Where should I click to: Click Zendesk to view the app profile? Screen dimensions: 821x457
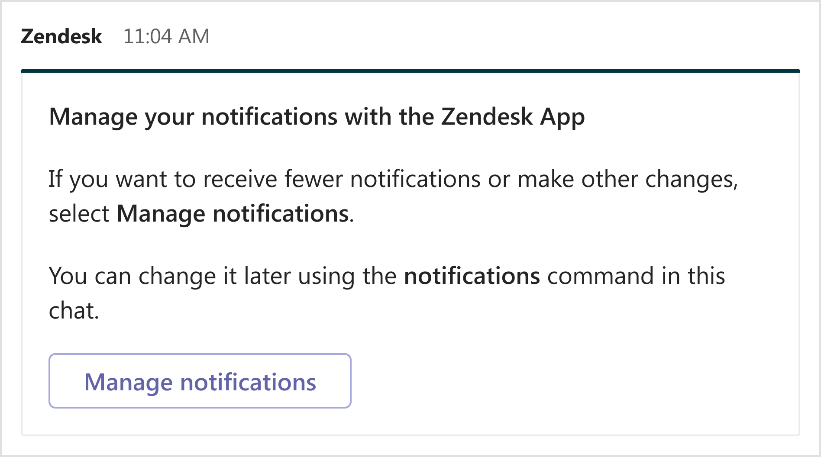(61, 36)
